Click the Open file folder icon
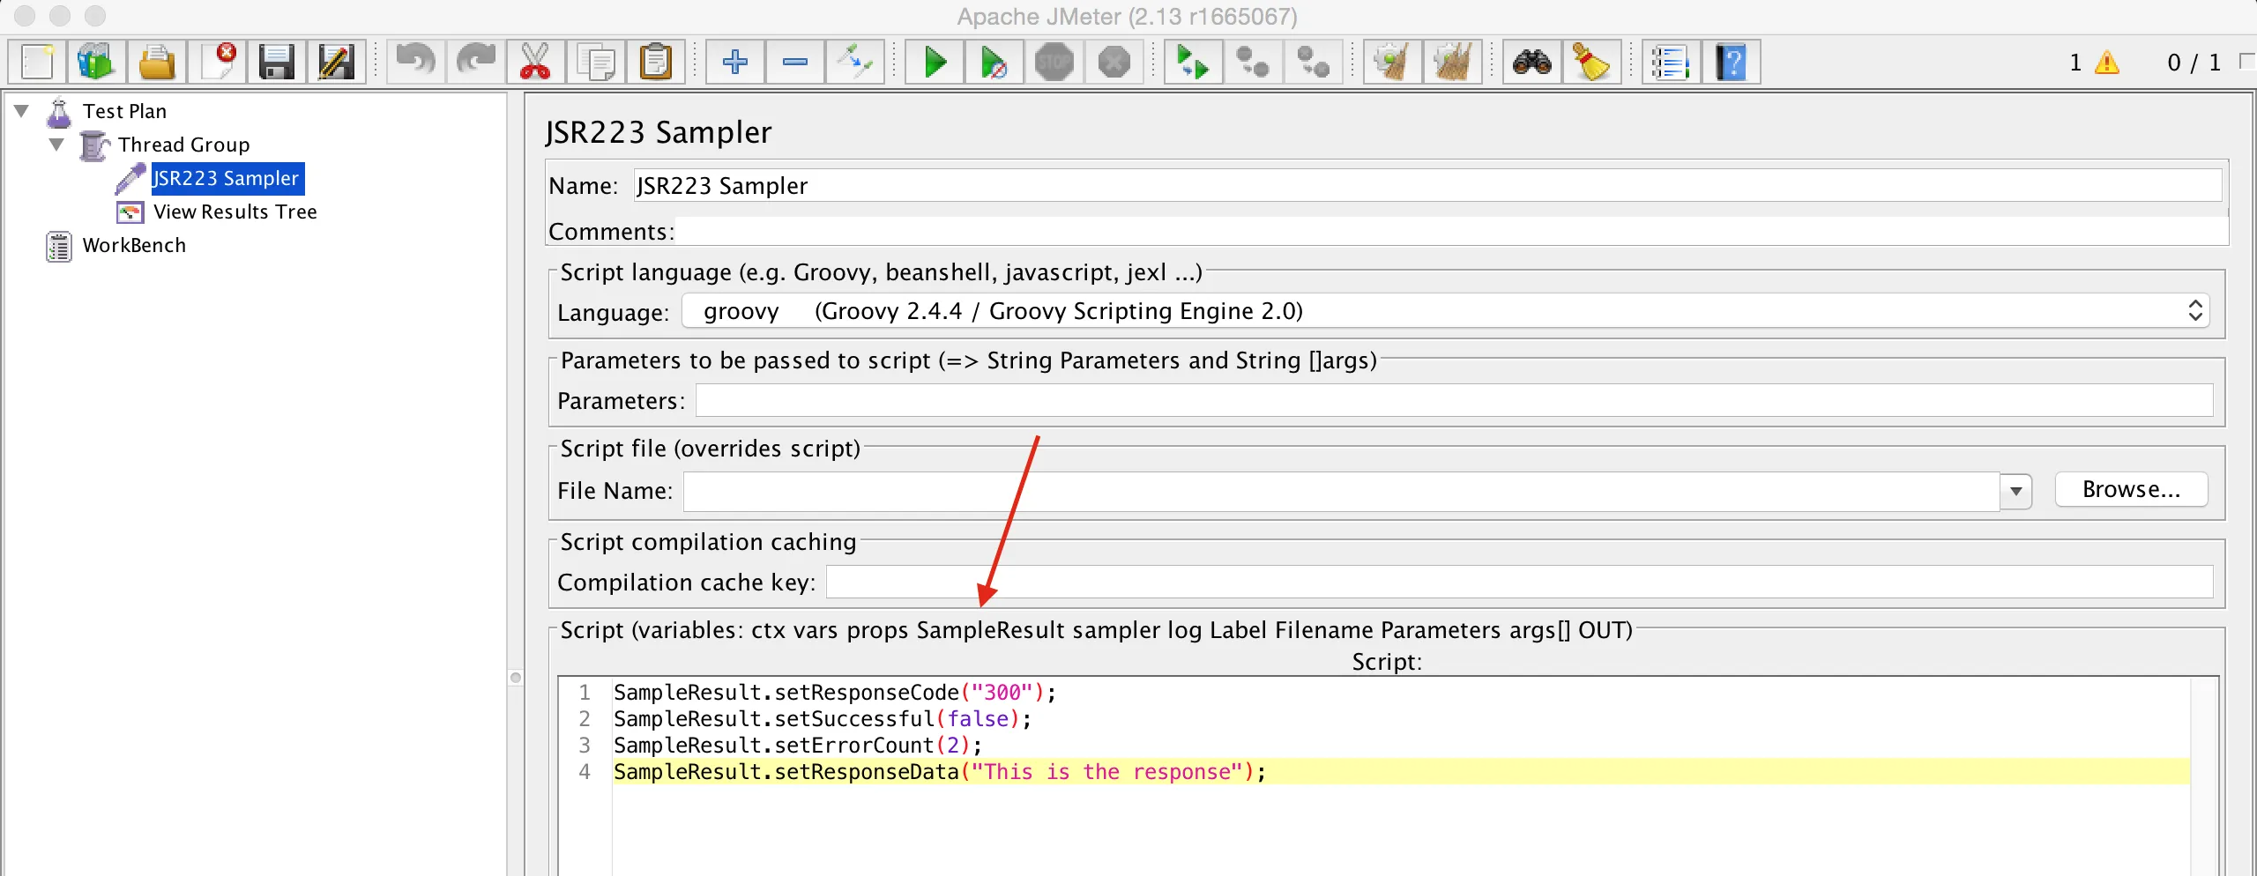The height and width of the screenshot is (876, 2257). click(x=156, y=63)
